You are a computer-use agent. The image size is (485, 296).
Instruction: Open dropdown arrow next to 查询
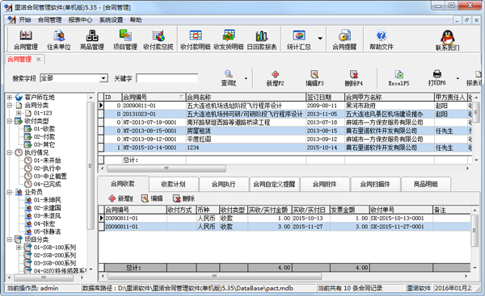(246, 78)
